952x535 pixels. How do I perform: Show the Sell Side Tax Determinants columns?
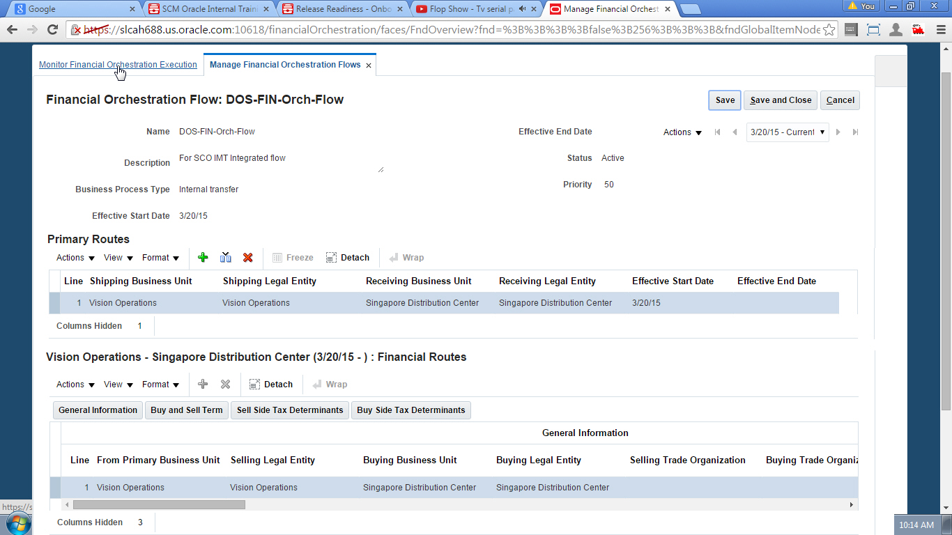coord(290,410)
